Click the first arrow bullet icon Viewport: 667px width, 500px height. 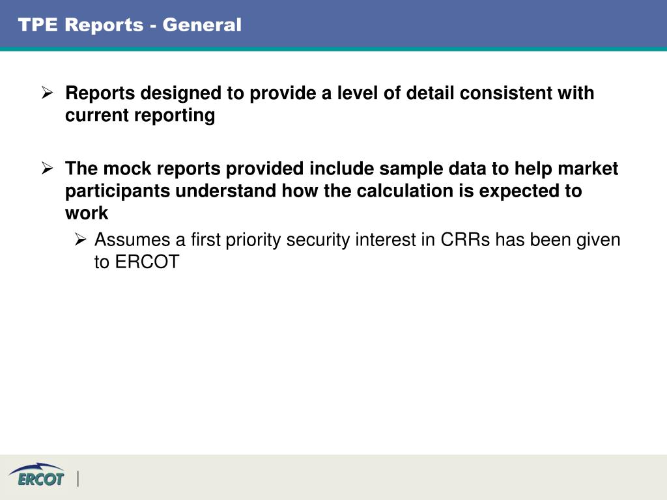(x=47, y=92)
